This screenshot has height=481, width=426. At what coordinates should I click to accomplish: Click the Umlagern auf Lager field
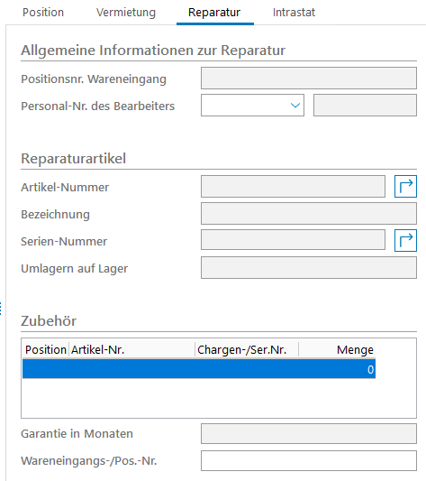point(309,268)
